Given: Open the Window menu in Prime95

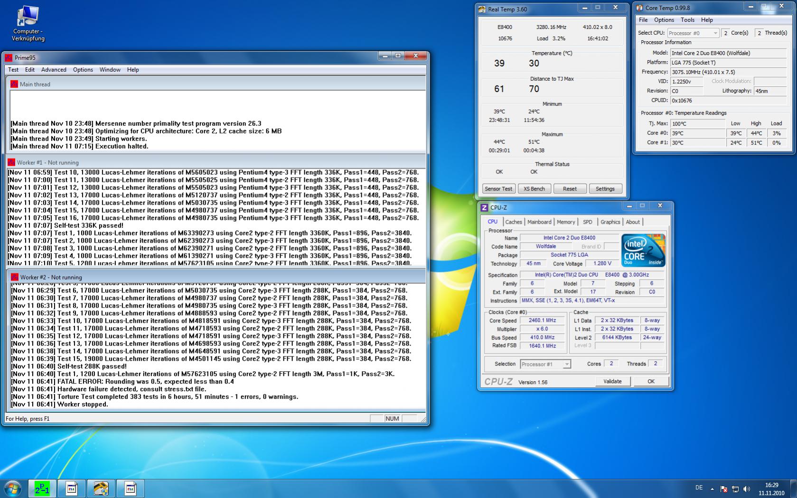Looking at the screenshot, I should (x=110, y=69).
